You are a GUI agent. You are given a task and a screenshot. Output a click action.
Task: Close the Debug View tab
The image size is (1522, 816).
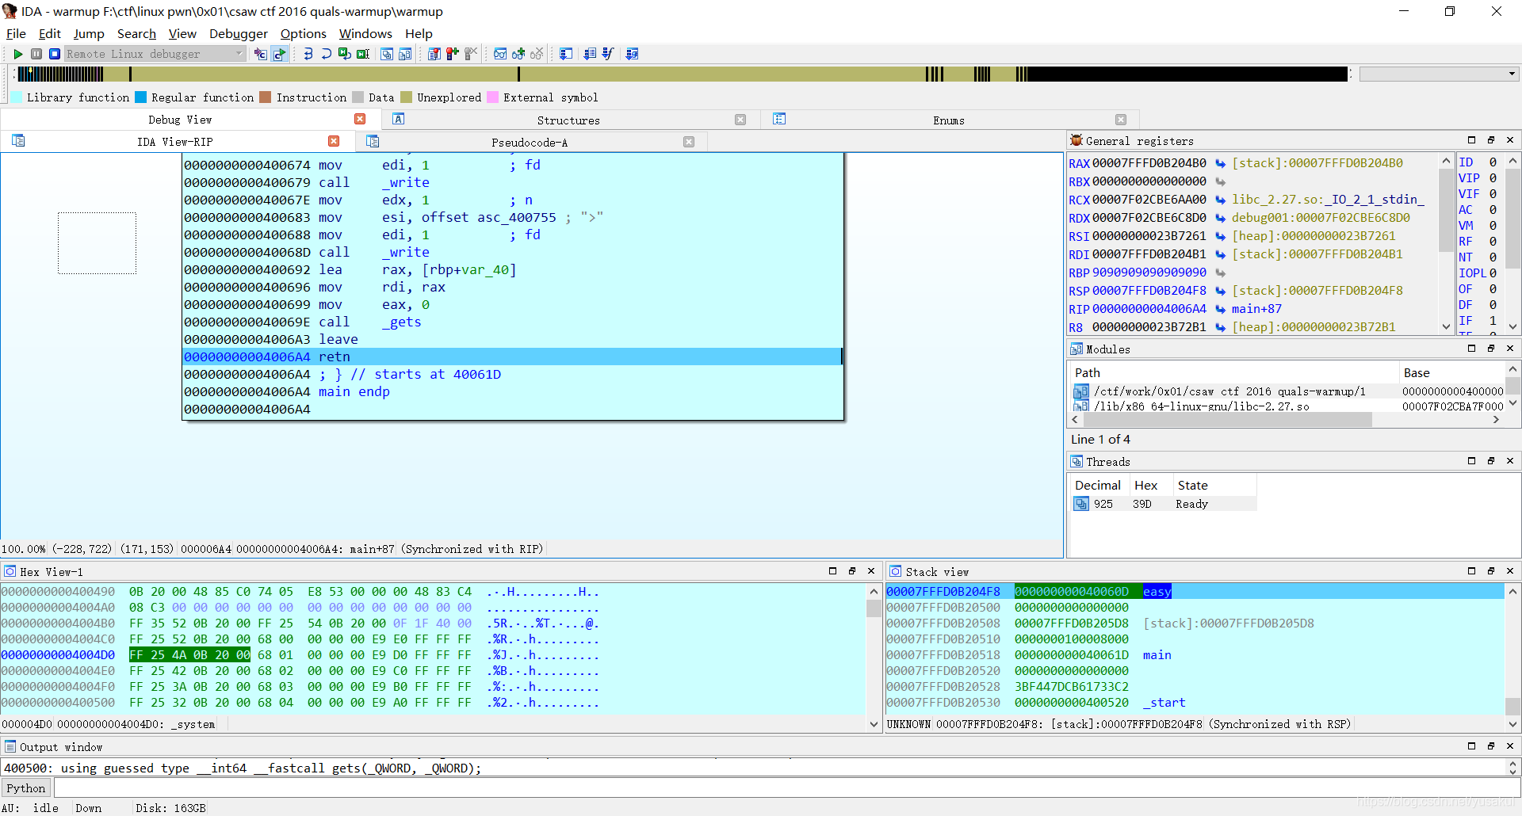[360, 119]
